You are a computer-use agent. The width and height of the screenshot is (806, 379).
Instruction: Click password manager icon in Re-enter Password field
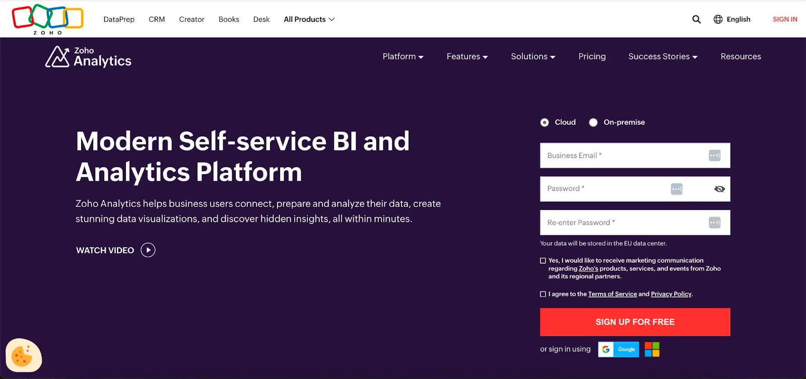[714, 222]
